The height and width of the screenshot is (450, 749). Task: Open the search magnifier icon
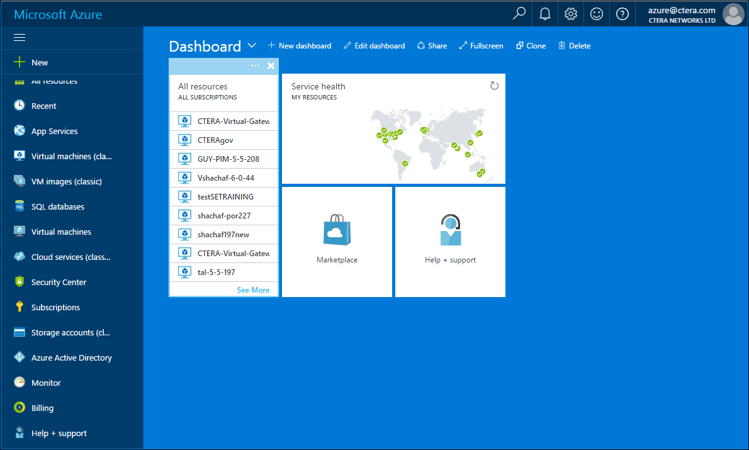point(519,13)
